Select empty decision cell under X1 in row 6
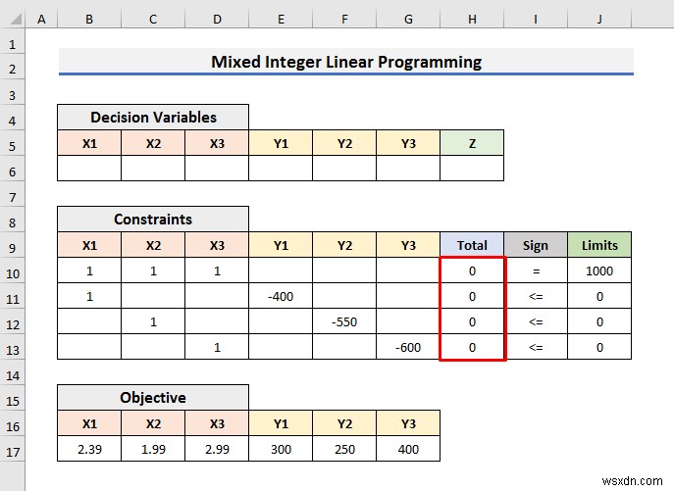The height and width of the screenshot is (491, 674). tap(89, 168)
